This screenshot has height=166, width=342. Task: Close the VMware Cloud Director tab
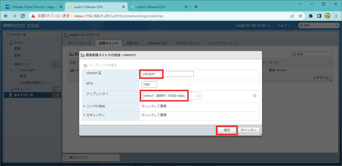coord(61,7)
